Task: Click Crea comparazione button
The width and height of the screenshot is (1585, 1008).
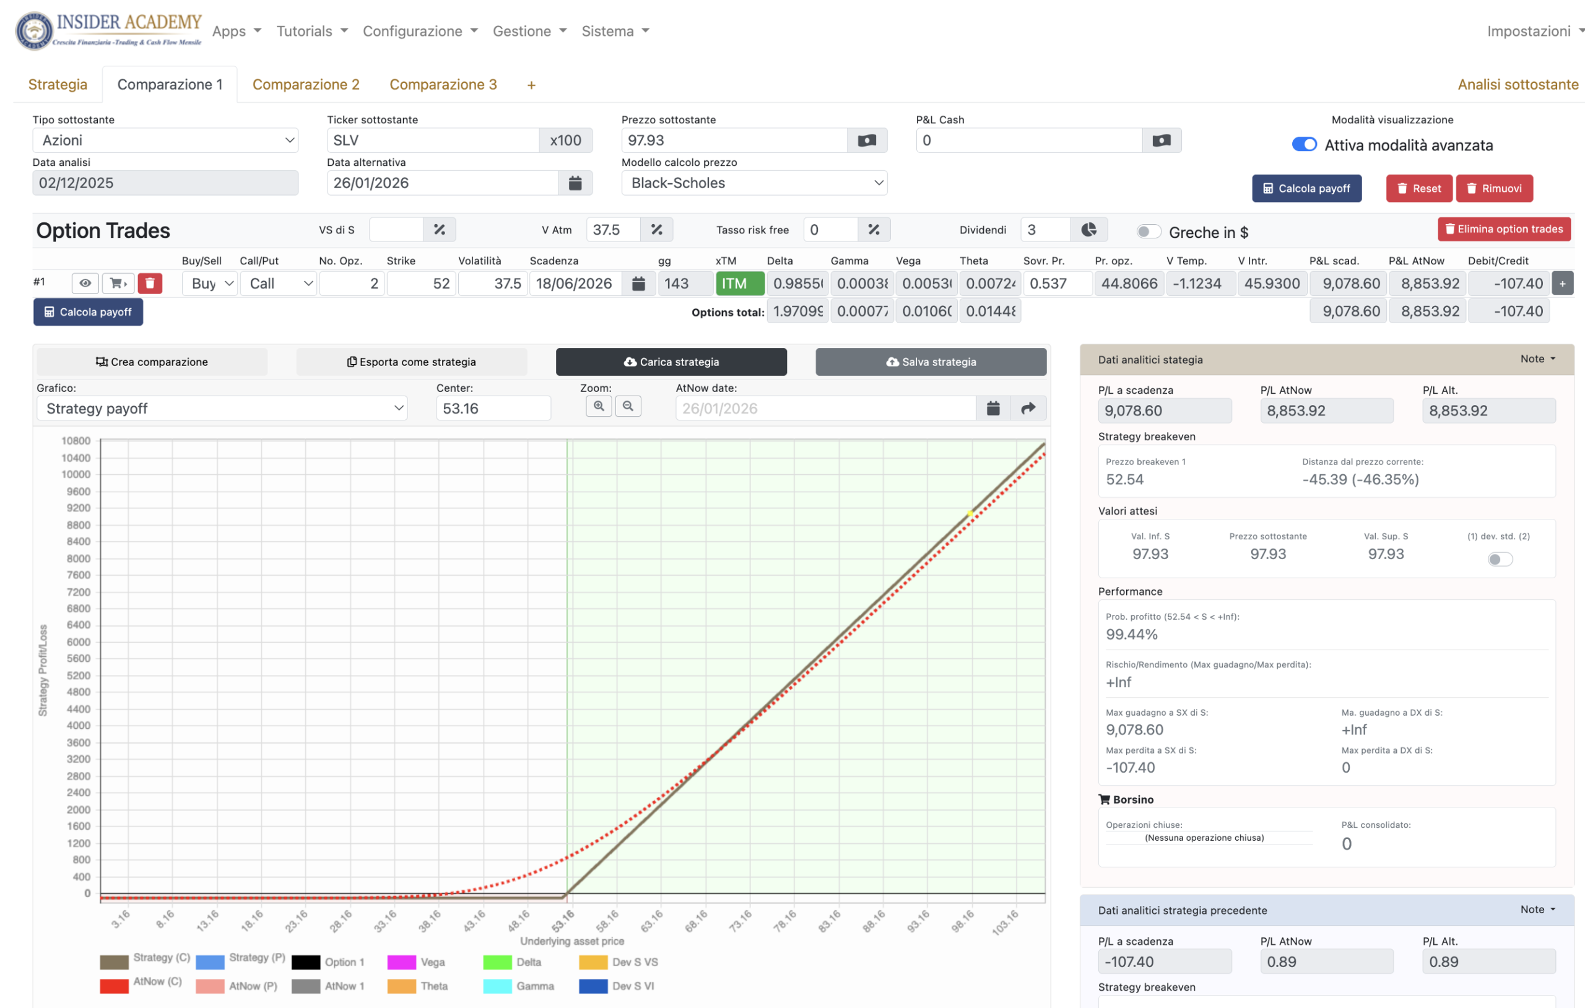Action: (x=152, y=362)
